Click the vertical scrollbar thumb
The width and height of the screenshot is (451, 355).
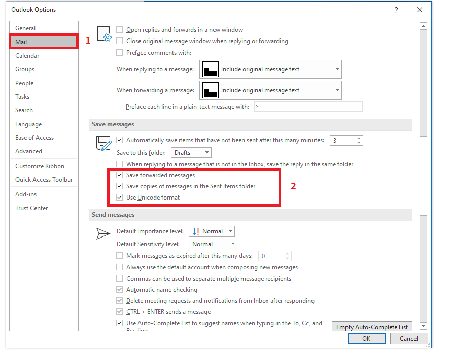click(423, 176)
